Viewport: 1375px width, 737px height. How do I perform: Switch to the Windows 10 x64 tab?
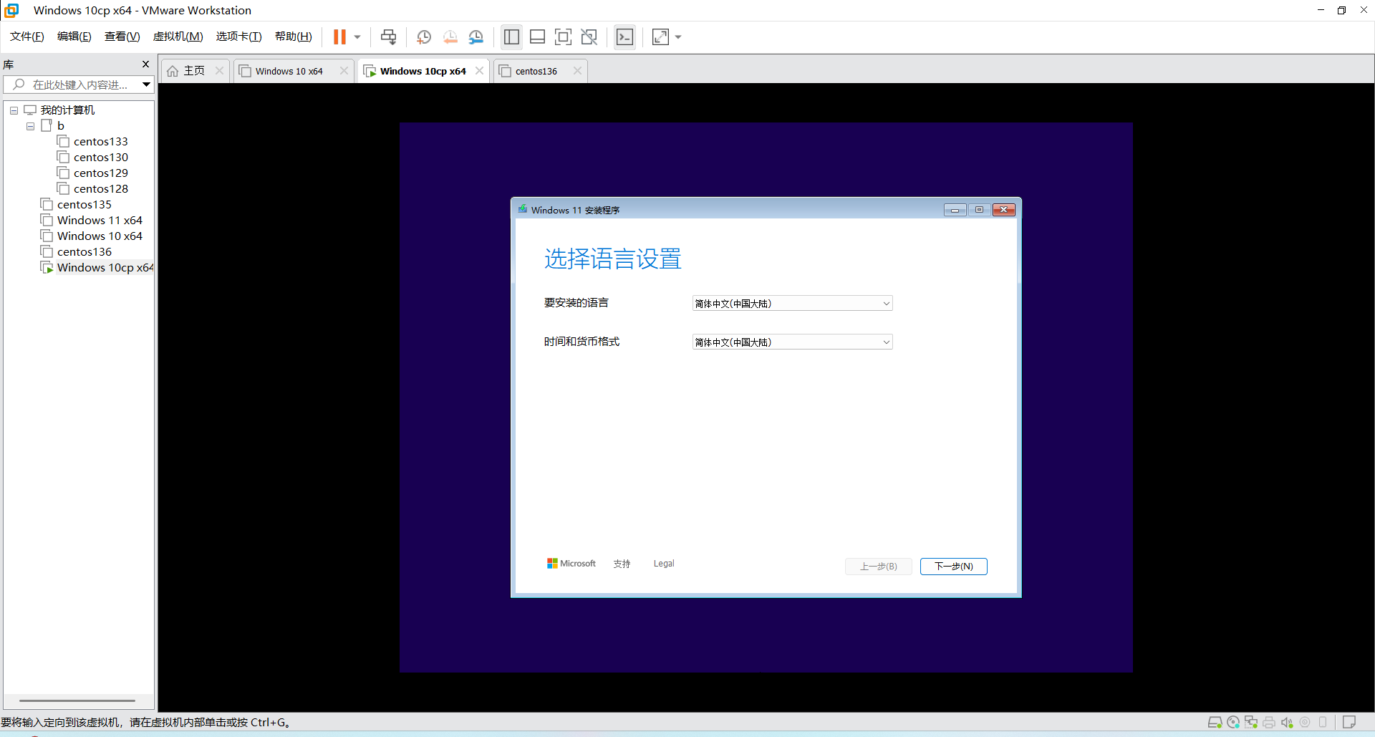[x=289, y=71]
